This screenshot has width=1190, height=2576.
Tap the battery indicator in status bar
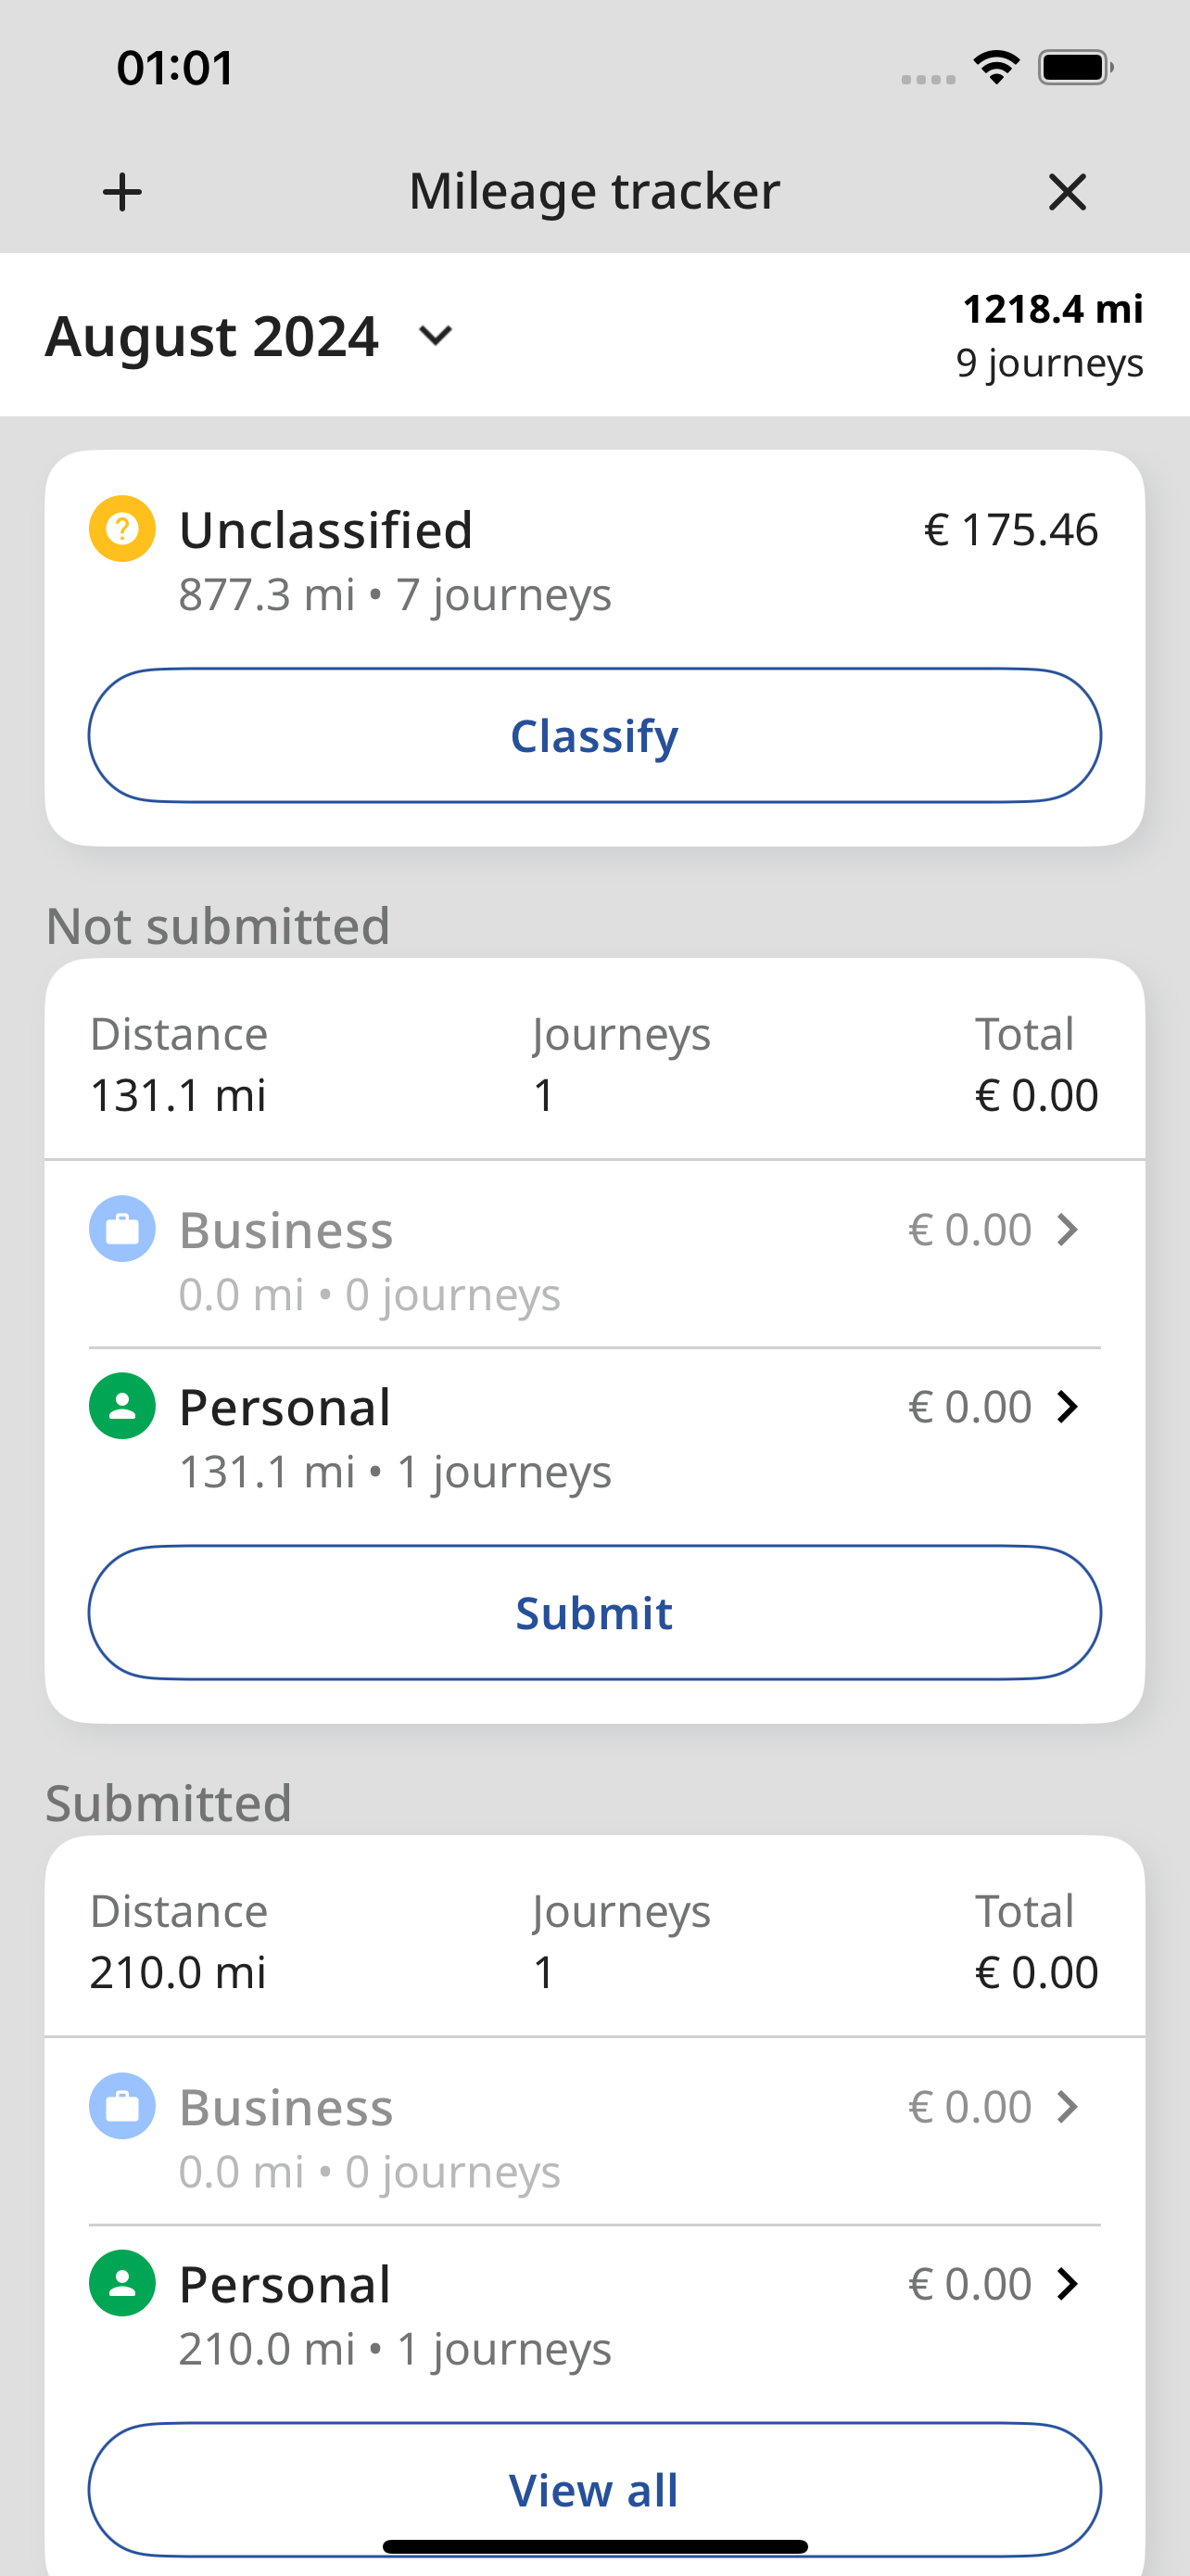coord(1076,67)
